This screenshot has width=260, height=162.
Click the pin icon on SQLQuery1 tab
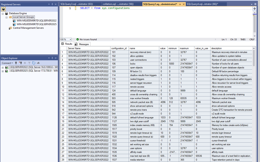click(x=180, y=4)
